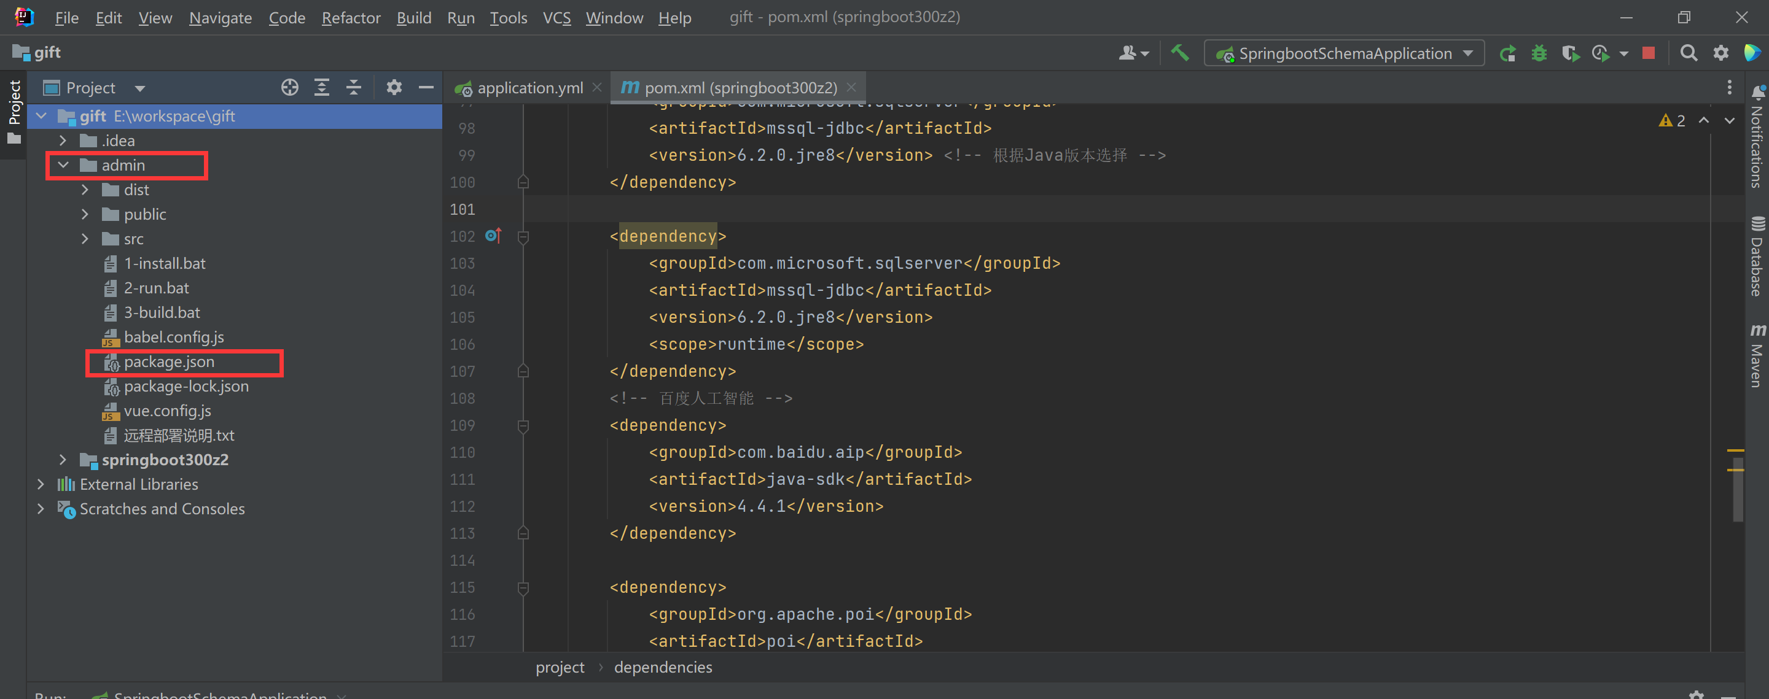Select package.json in project tree
The width and height of the screenshot is (1769, 699).
point(169,361)
